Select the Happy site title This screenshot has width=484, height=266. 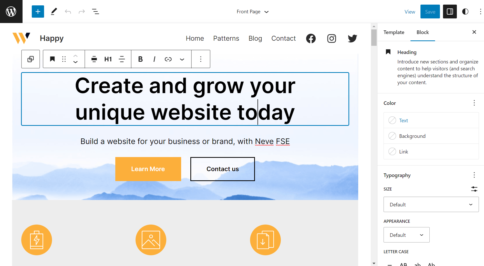[52, 38]
